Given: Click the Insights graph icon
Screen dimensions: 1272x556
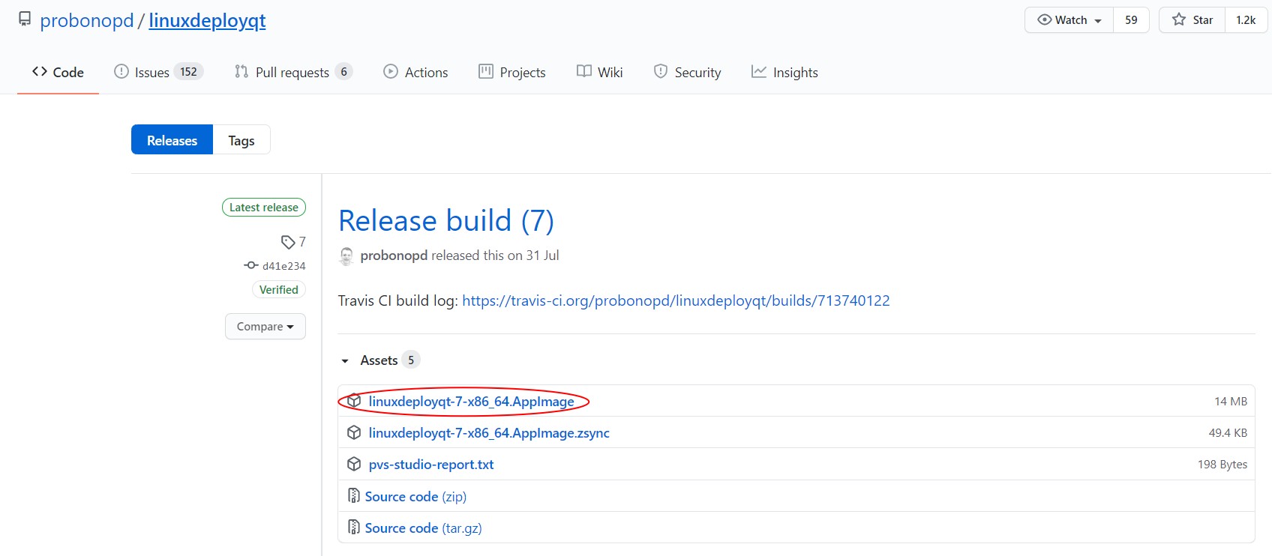Looking at the screenshot, I should click(759, 71).
